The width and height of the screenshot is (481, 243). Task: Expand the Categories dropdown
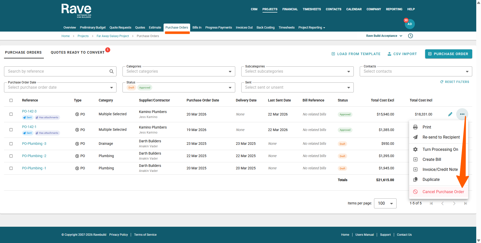click(x=179, y=71)
